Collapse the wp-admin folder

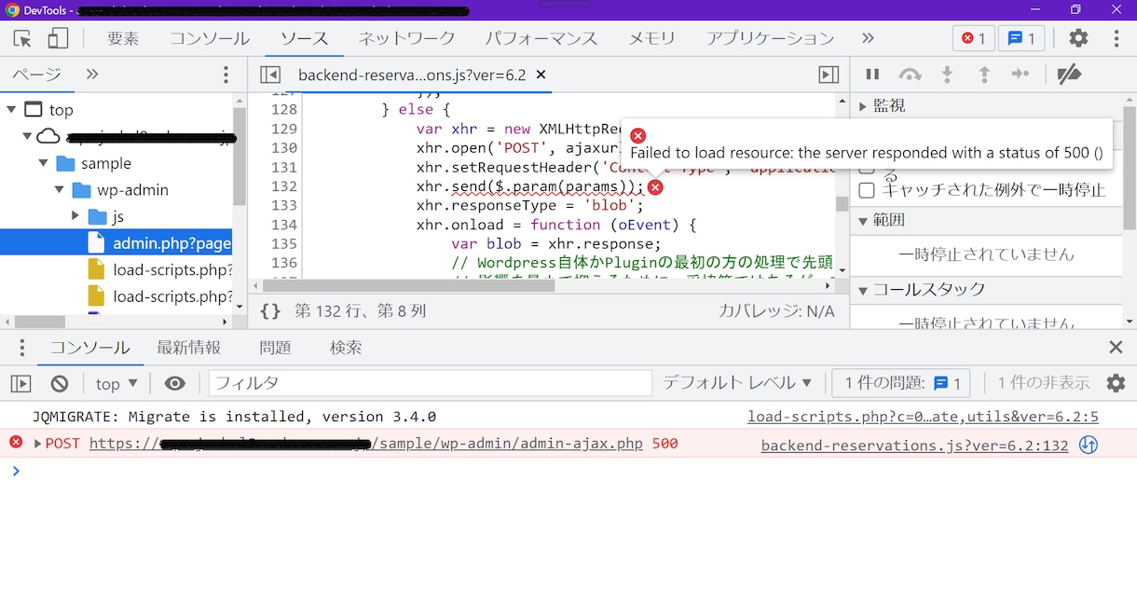coord(60,190)
